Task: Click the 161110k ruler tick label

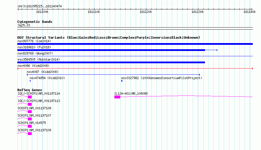Action: (94, 12)
